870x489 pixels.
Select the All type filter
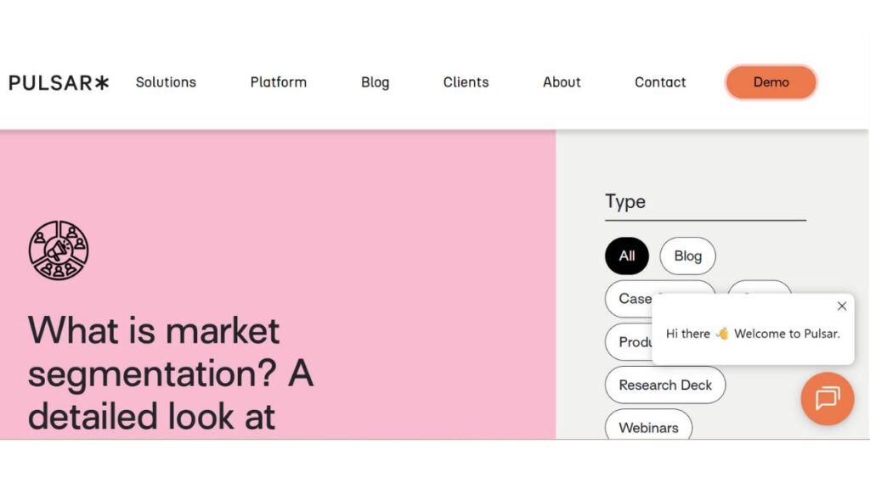tap(626, 256)
